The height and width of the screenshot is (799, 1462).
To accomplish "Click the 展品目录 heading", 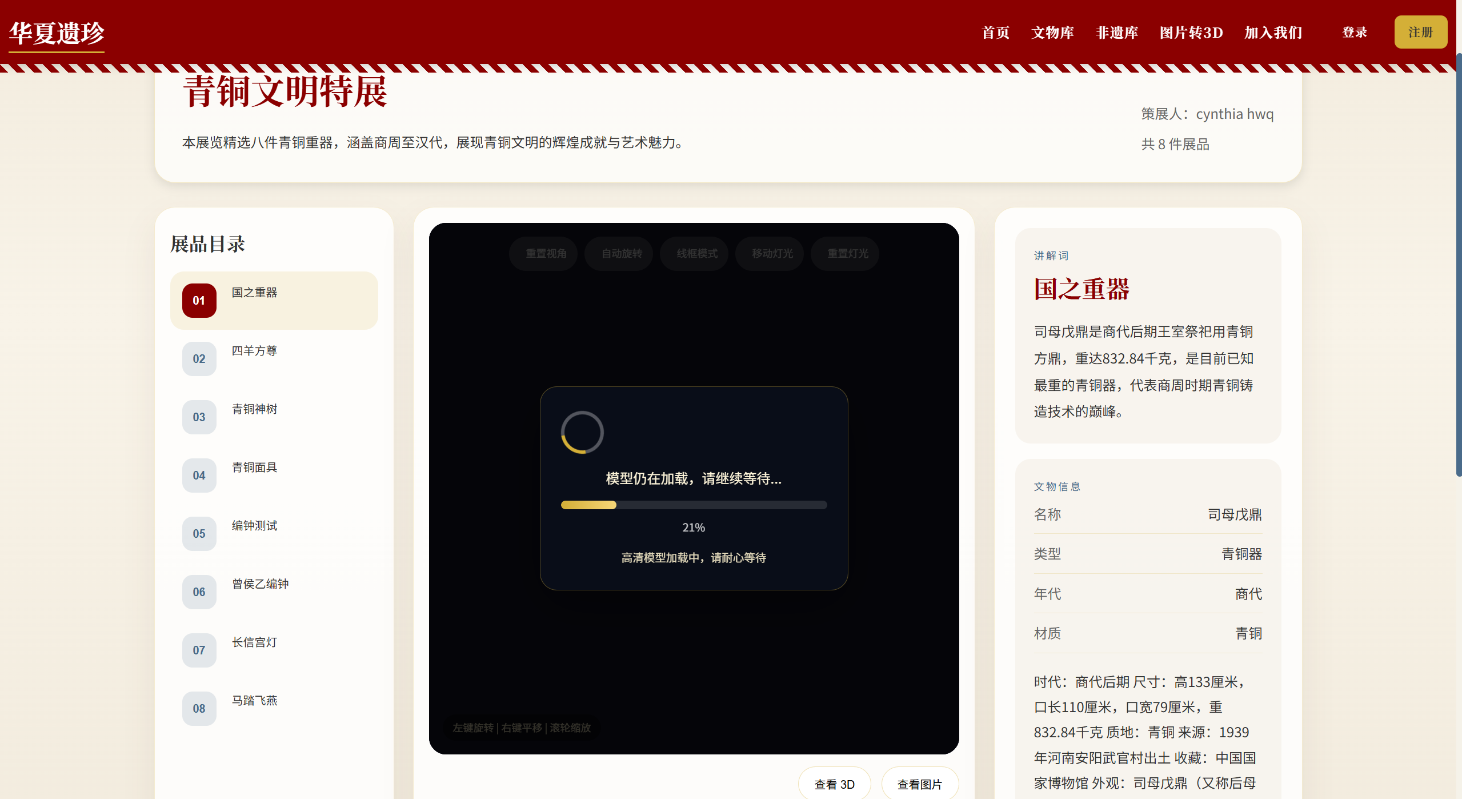I will pyautogui.click(x=207, y=245).
